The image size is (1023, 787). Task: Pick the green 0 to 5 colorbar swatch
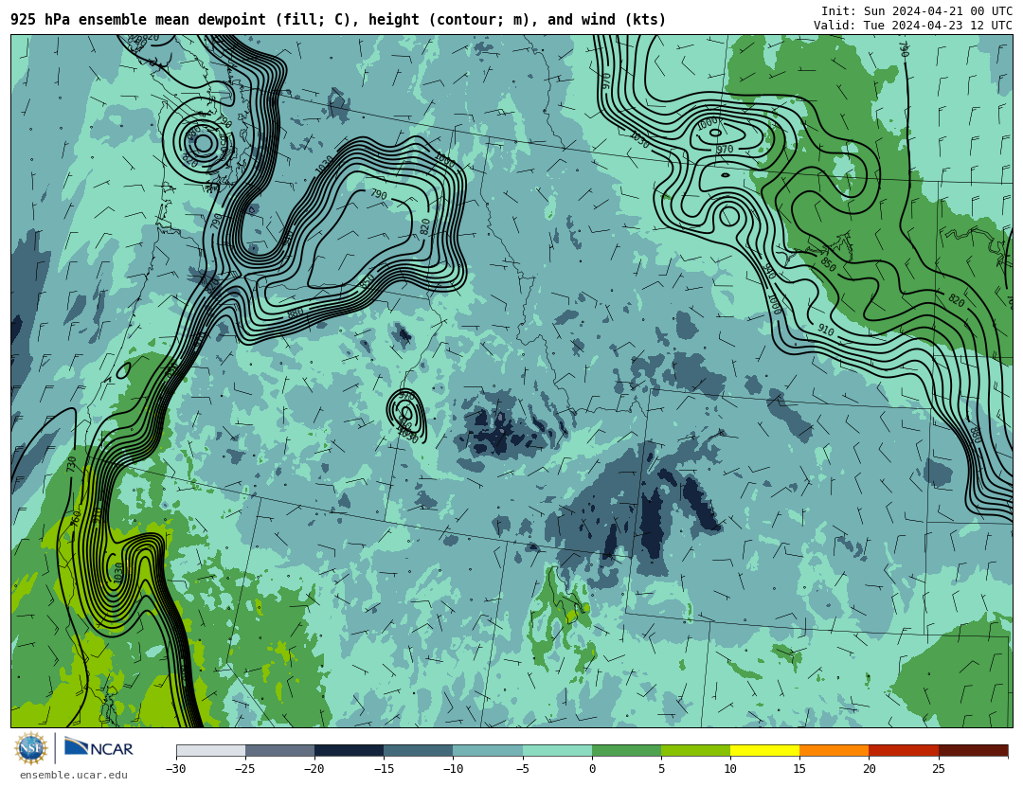[626, 750]
